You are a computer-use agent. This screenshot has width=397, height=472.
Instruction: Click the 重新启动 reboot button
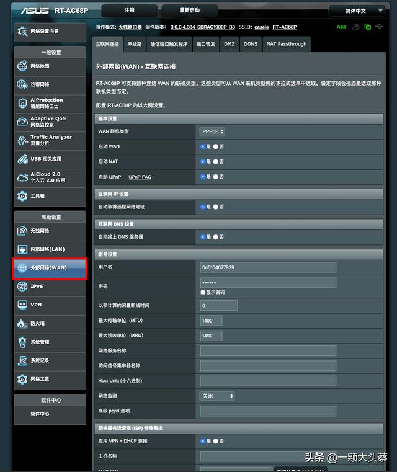pos(190,11)
